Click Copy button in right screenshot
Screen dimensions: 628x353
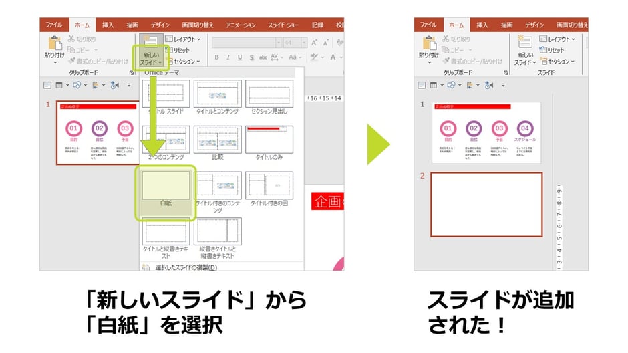[x=457, y=50]
